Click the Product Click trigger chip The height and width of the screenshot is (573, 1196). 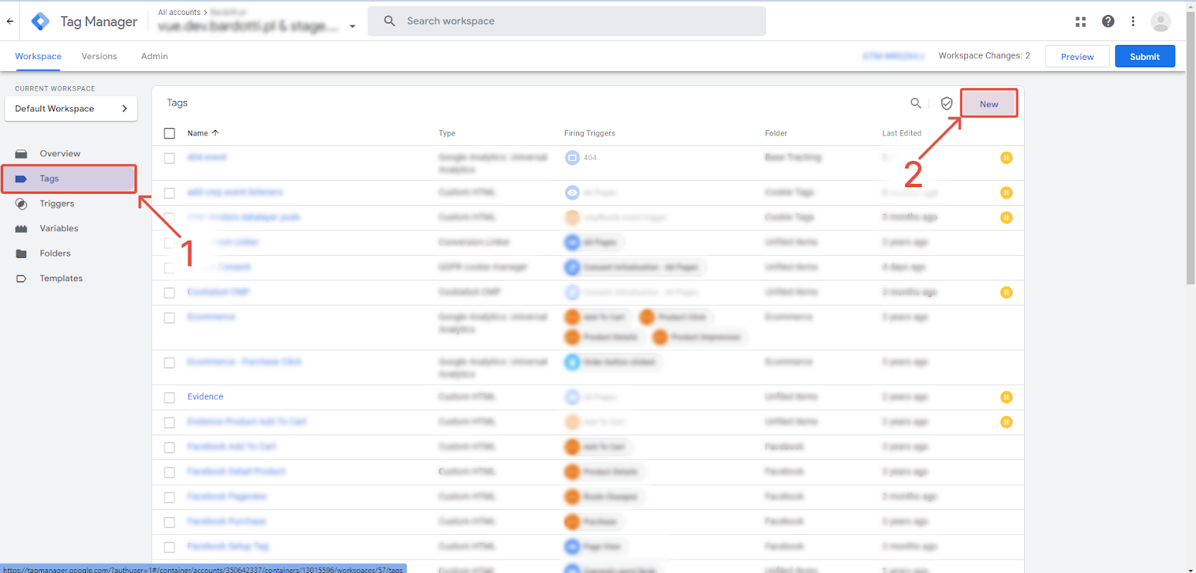click(x=676, y=317)
